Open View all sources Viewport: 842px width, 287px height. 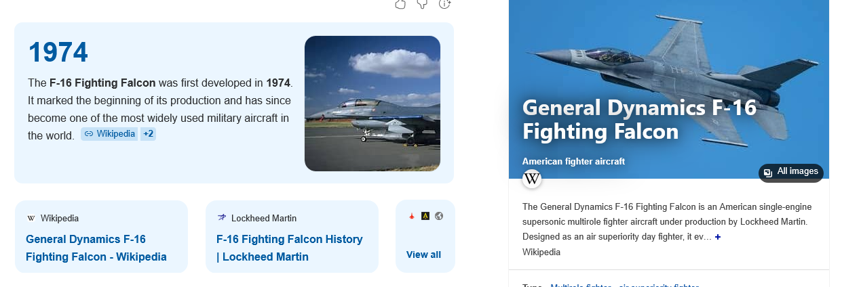coord(423,255)
